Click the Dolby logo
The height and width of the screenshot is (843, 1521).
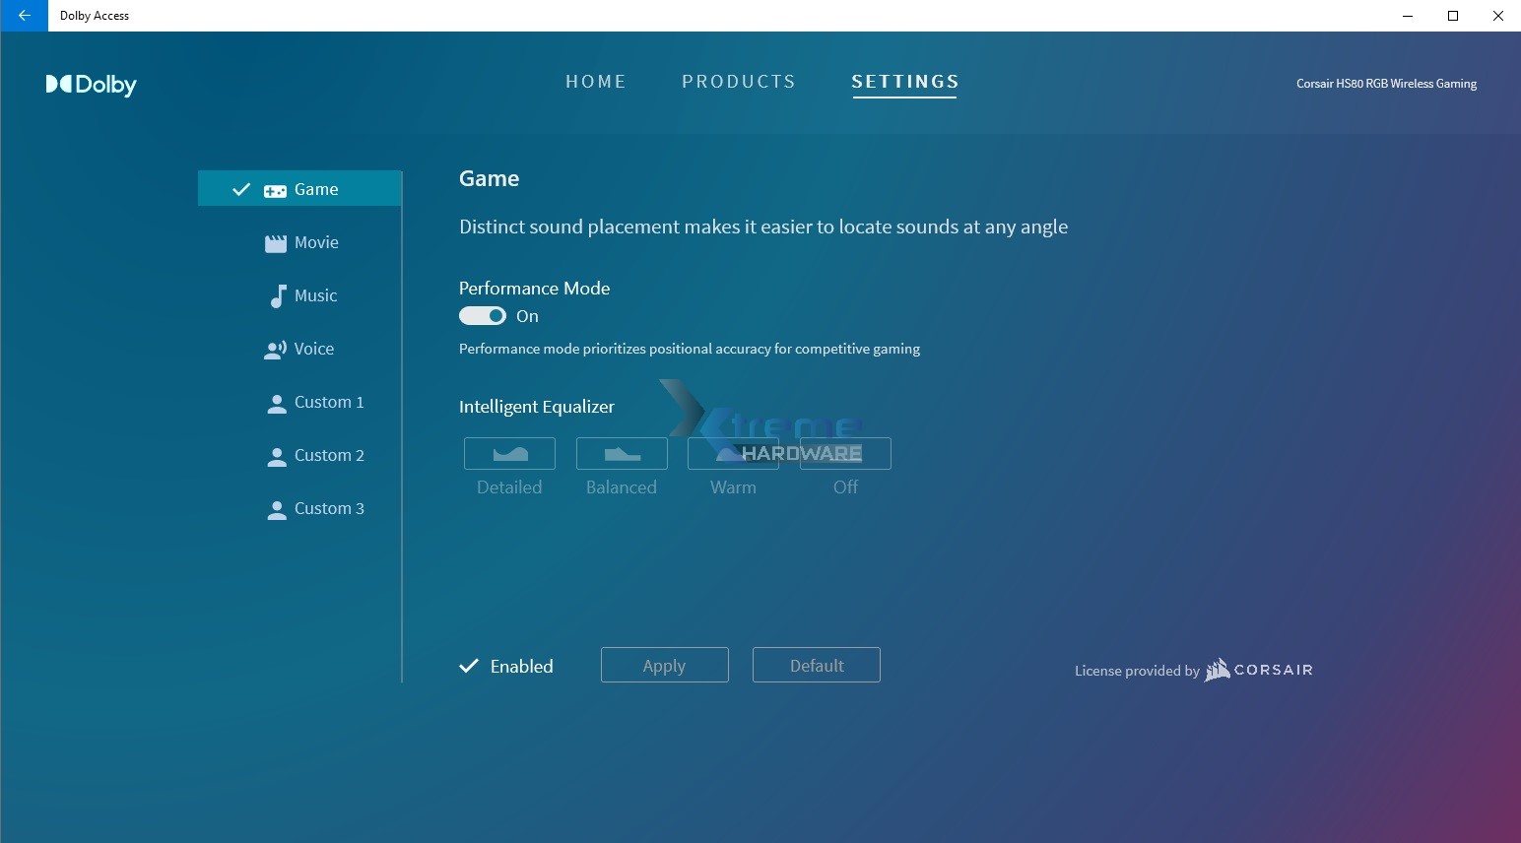pos(91,85)
